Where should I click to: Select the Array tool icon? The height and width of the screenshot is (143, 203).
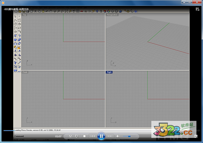15,67
